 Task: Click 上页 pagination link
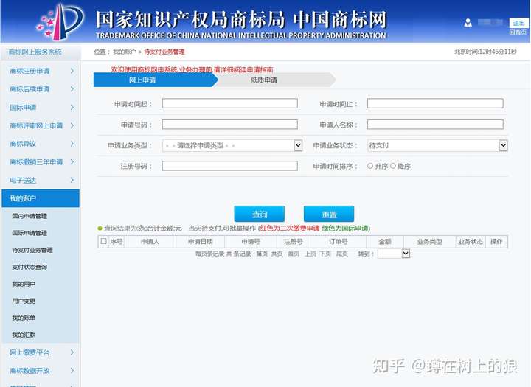310,254
